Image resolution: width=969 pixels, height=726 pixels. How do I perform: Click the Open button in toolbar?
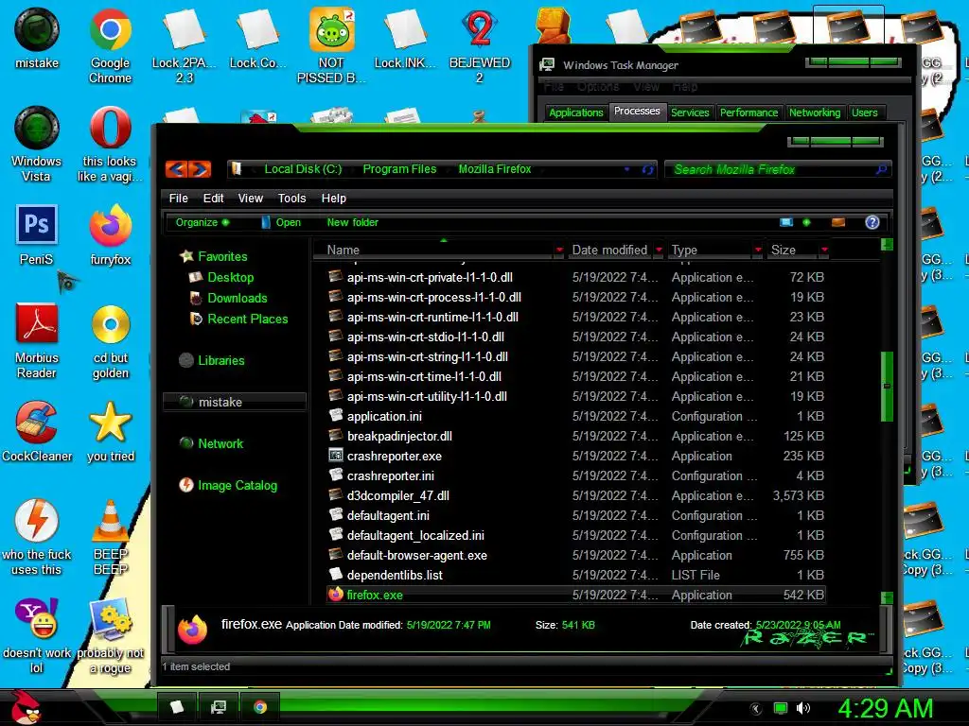pos(280,222)
